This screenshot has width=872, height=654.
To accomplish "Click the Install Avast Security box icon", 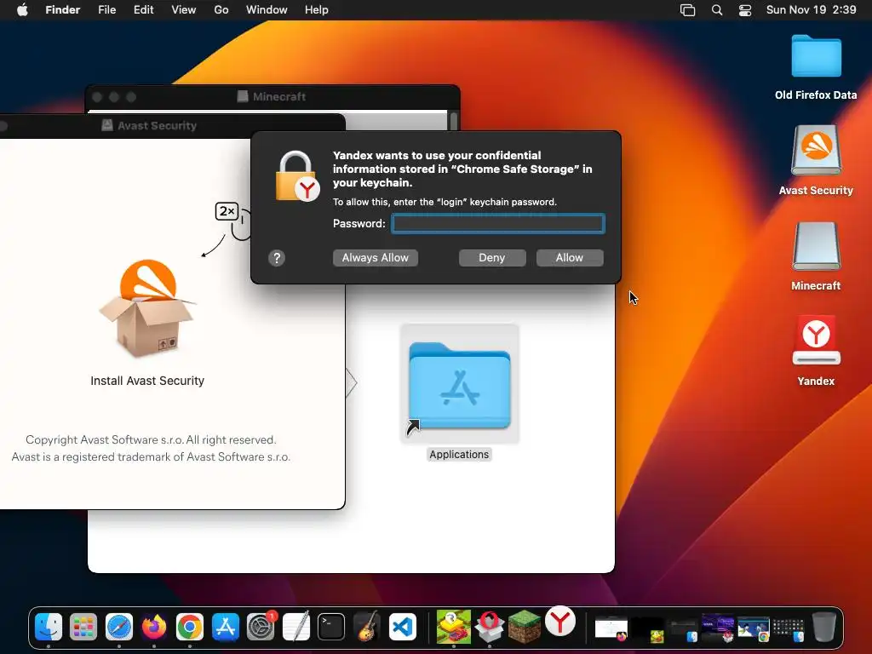I will pyautogui.click(x=147, y=308).
